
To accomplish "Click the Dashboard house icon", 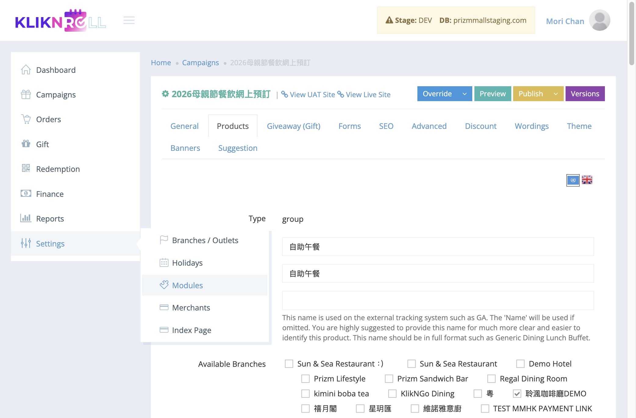I will (x=26, y=70).
